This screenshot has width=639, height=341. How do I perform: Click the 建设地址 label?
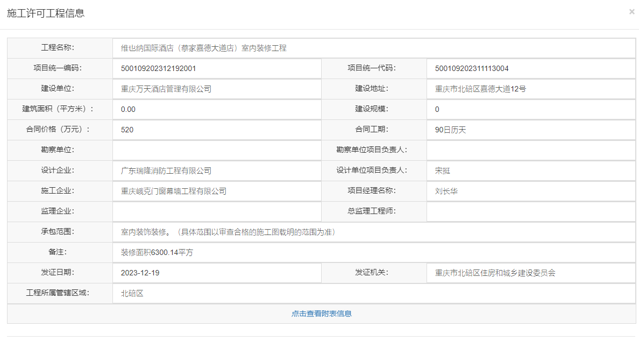tap(372, 88)
